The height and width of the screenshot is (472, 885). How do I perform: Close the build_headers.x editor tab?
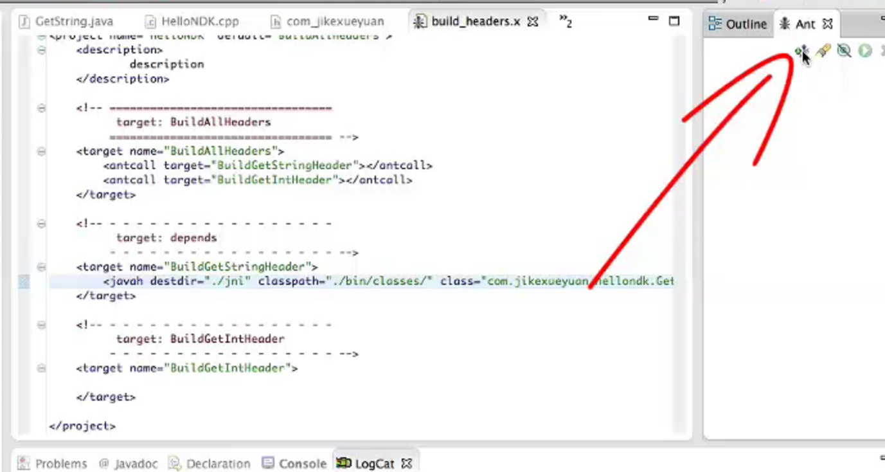coord(533,21)
